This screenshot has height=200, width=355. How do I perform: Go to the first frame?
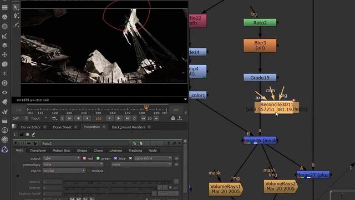[x=69, y=118]
